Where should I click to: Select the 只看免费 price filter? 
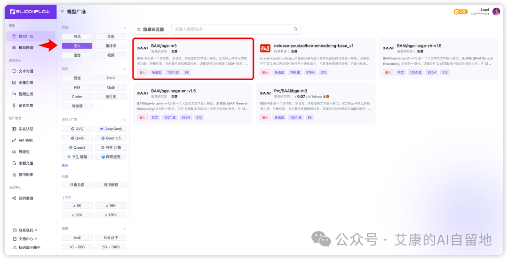point(77,185)
